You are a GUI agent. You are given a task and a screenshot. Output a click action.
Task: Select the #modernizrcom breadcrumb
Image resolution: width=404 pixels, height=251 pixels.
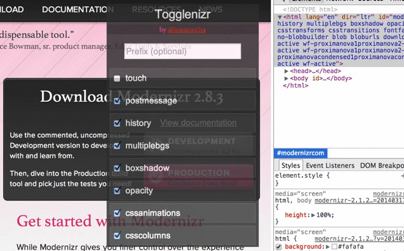point(301,153)
